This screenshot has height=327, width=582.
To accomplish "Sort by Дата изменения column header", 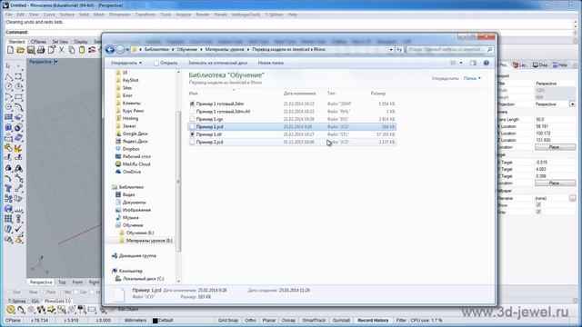I will pos(299,94).
